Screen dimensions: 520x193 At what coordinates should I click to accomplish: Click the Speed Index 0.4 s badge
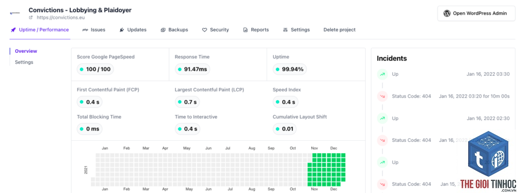pyautogui.click(x=285, y=102)
